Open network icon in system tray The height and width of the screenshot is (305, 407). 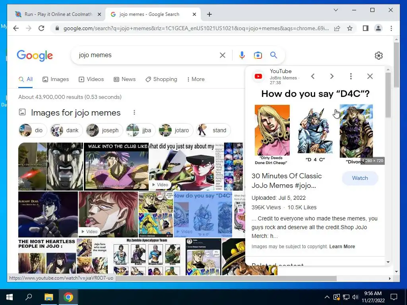click(x=346, y=297)
